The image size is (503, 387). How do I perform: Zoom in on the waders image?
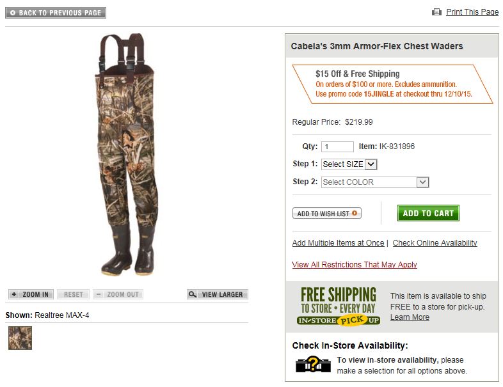click(31, 294)
